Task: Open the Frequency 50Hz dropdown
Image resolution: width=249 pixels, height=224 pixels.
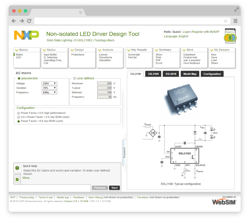Action: 49,92
